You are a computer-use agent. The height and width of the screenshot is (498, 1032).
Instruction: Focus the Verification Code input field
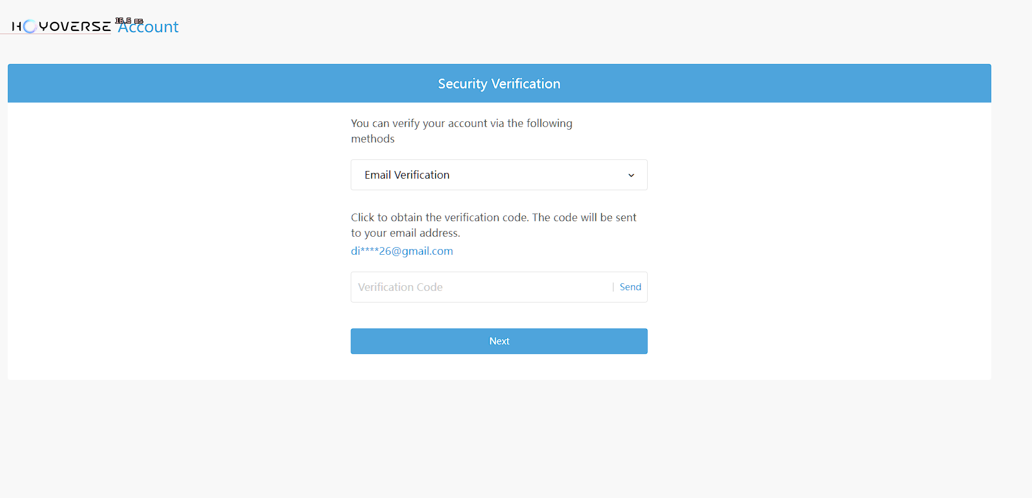coord(478,287)
